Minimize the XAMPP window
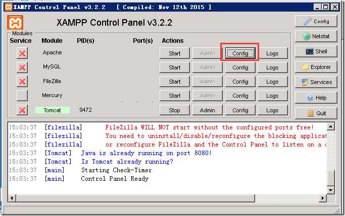 click(x=317, y=7)
